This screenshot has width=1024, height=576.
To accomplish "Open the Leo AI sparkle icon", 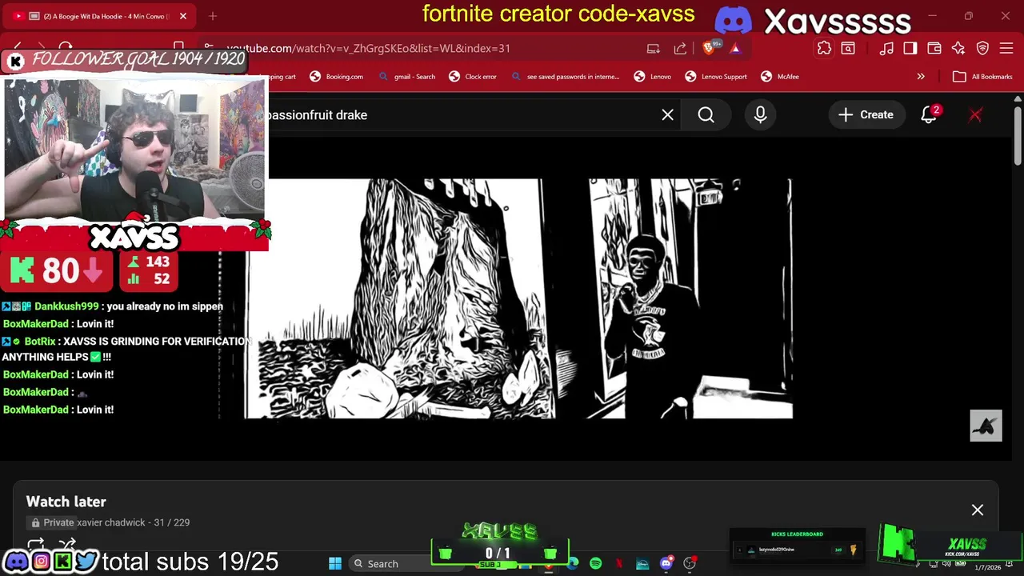I will pyautogui.click(x=958, y=48).
